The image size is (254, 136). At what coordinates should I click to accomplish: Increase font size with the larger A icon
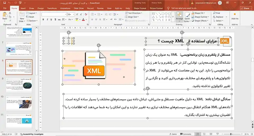click(x=77, y=14)
